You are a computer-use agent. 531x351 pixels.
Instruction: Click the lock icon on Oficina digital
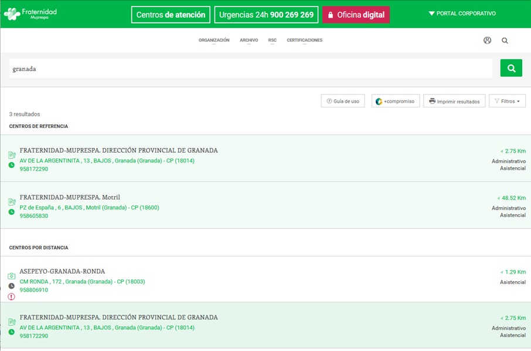click(331, 15)
